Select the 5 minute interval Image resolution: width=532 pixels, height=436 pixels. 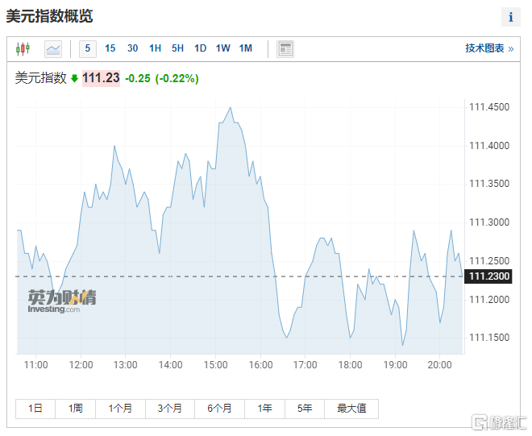point(88,48)
